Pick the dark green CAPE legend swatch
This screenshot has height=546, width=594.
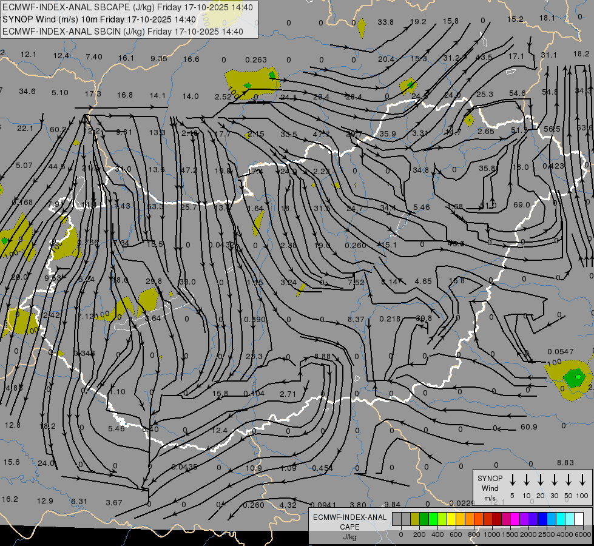click(x=424, y=519)
